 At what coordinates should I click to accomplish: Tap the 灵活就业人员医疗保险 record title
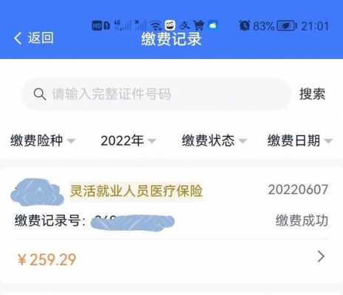(x=136, y=191)
